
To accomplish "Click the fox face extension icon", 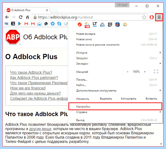I will pyautogui.click(x=117, y=25).
